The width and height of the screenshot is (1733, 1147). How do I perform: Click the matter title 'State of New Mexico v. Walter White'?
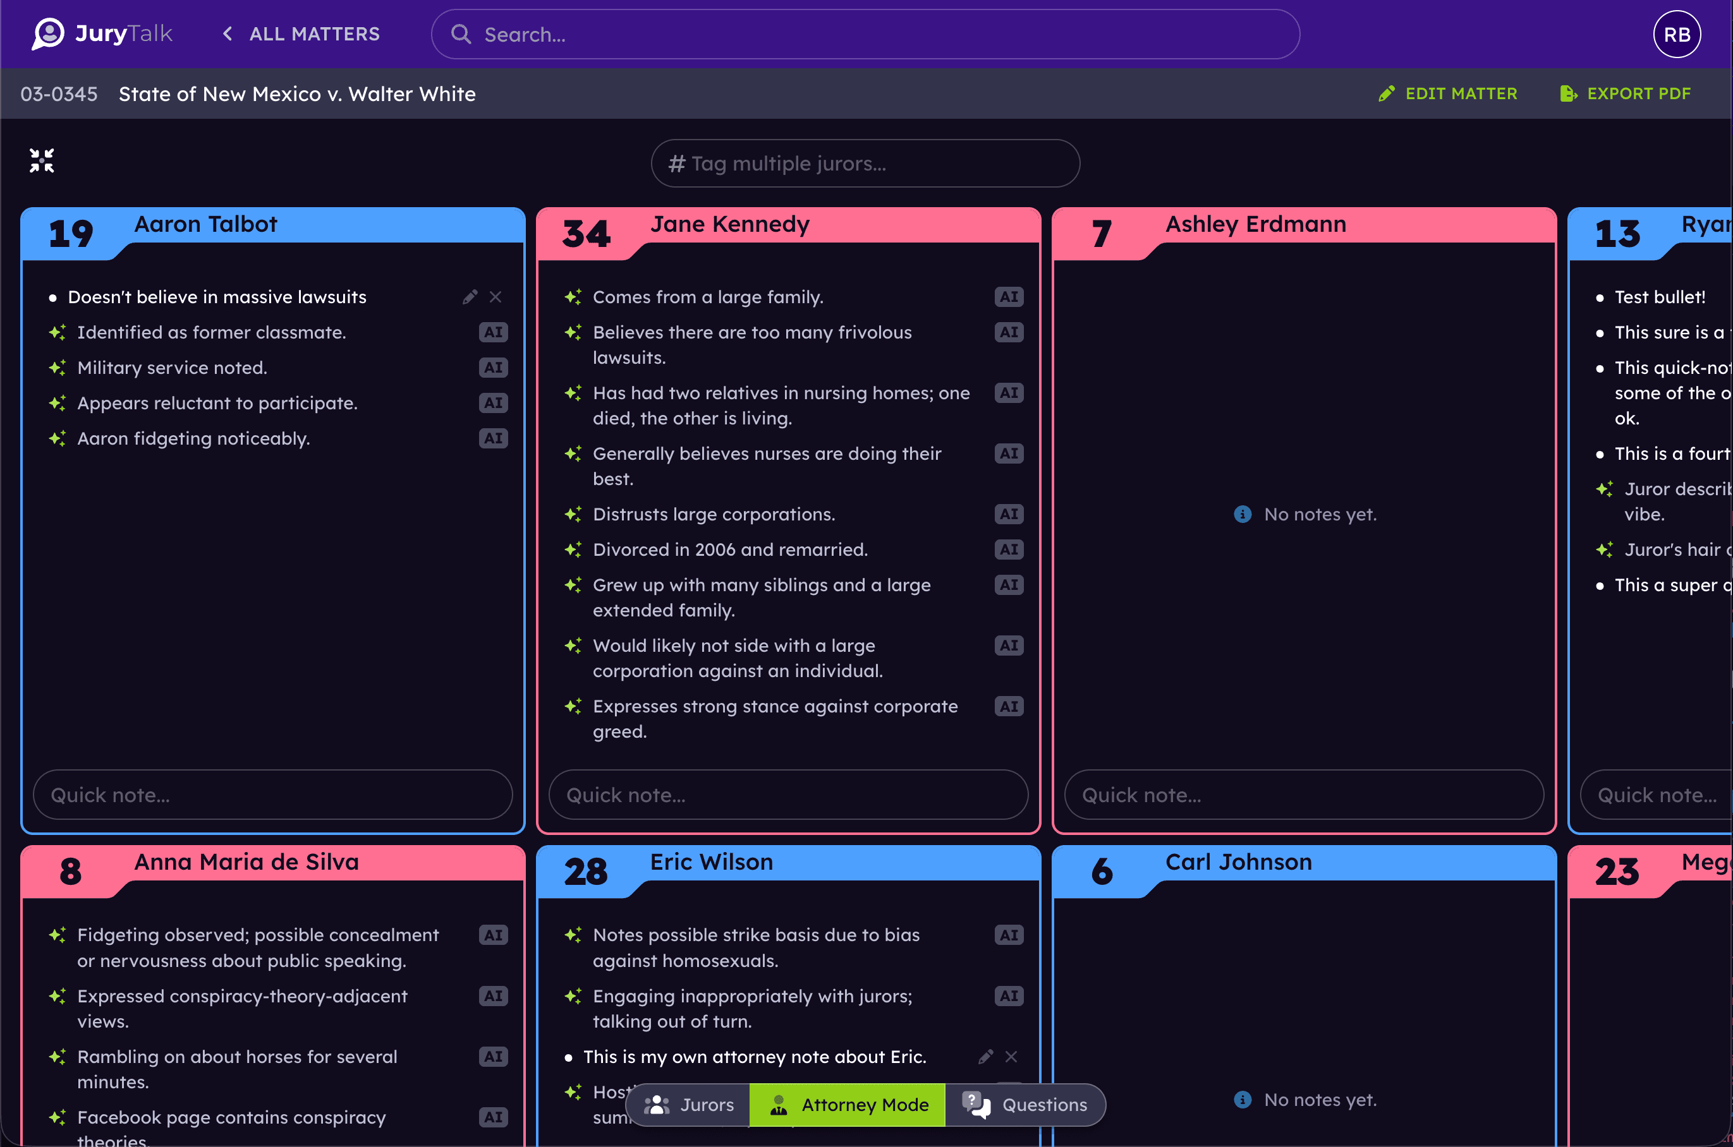(x=297, y=94)
